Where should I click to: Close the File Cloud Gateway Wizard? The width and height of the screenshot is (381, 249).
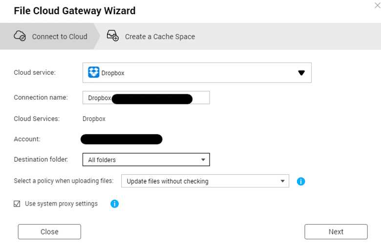tap(377, 5)
